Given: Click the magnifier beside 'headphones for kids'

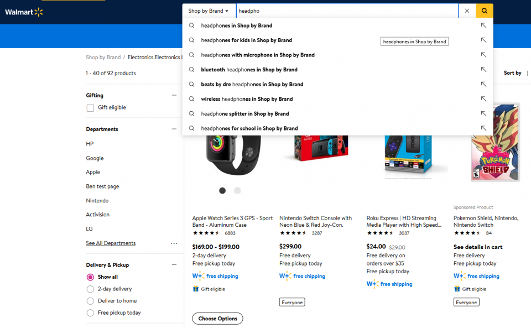Looking at the screenshot, I should [192, 40].
